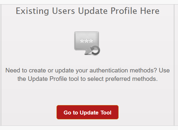Click the word Use ending the first description line
The height and width of the screenshot is (130, 178).
tap(164, 70)
